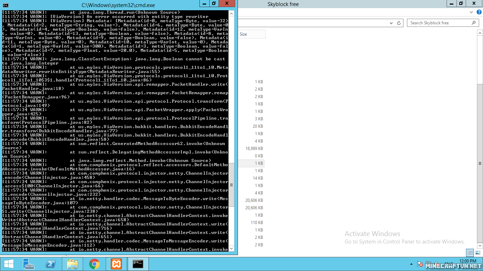This screenshot has height=271, width=483.
Task: Click the cmd window scrollbar thumb
Action: click(232, 185)
